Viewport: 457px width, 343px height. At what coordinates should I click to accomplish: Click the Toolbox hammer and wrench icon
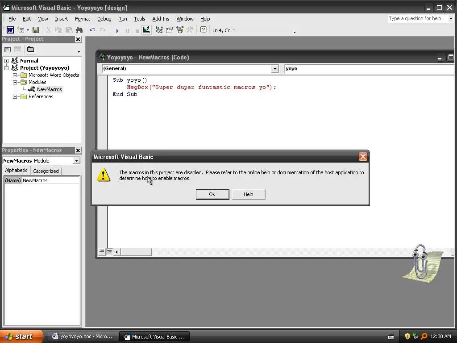click(x=190, y=30)
